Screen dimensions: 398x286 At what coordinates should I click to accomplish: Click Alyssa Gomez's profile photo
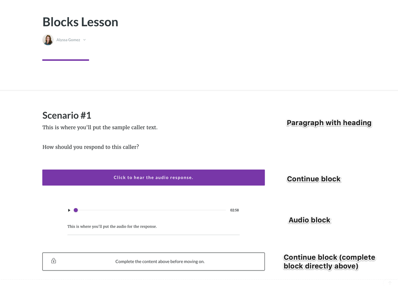pyautogui.click(x=48, y=40)
